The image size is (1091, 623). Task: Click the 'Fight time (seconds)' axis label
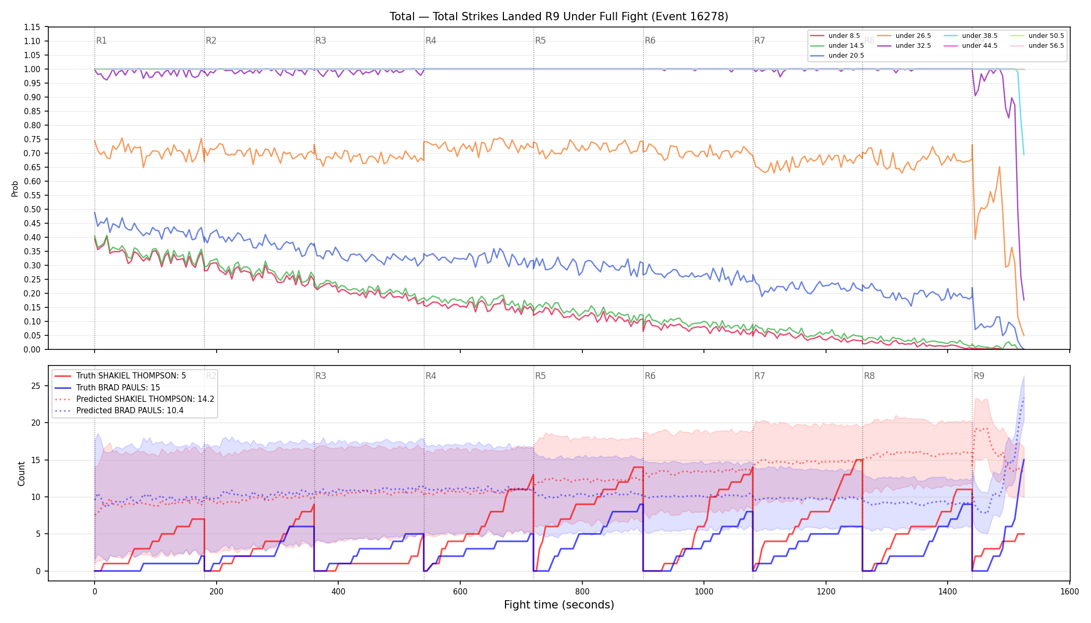(x=559, y=605)
